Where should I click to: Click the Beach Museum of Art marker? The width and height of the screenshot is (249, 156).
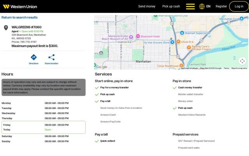(131, 37)
